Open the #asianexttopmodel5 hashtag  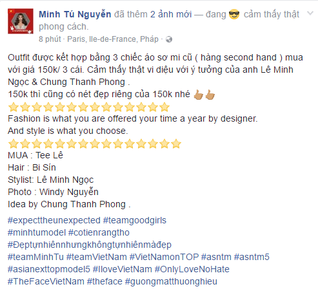[49, 269]
